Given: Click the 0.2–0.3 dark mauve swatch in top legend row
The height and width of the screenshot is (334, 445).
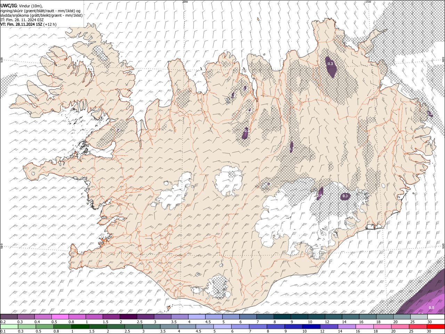Looking at the screenshot, I should [9, 317].
